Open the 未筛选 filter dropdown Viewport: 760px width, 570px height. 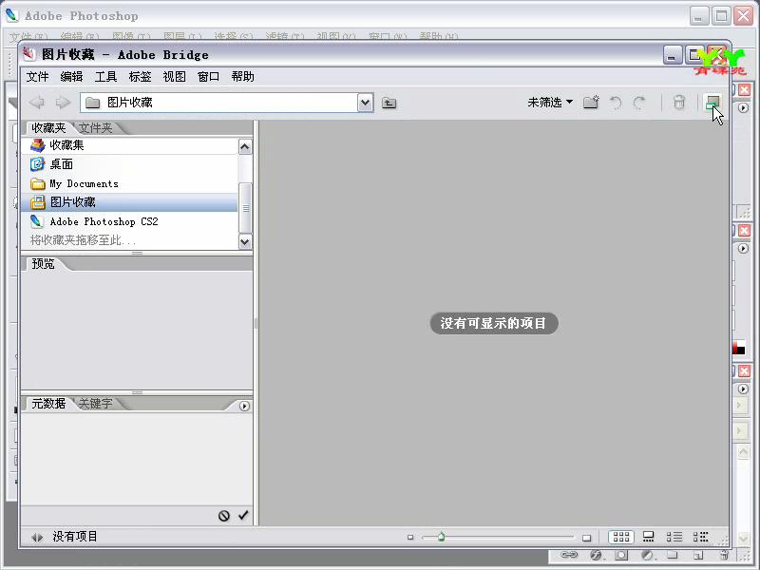(x=550, y=103)
